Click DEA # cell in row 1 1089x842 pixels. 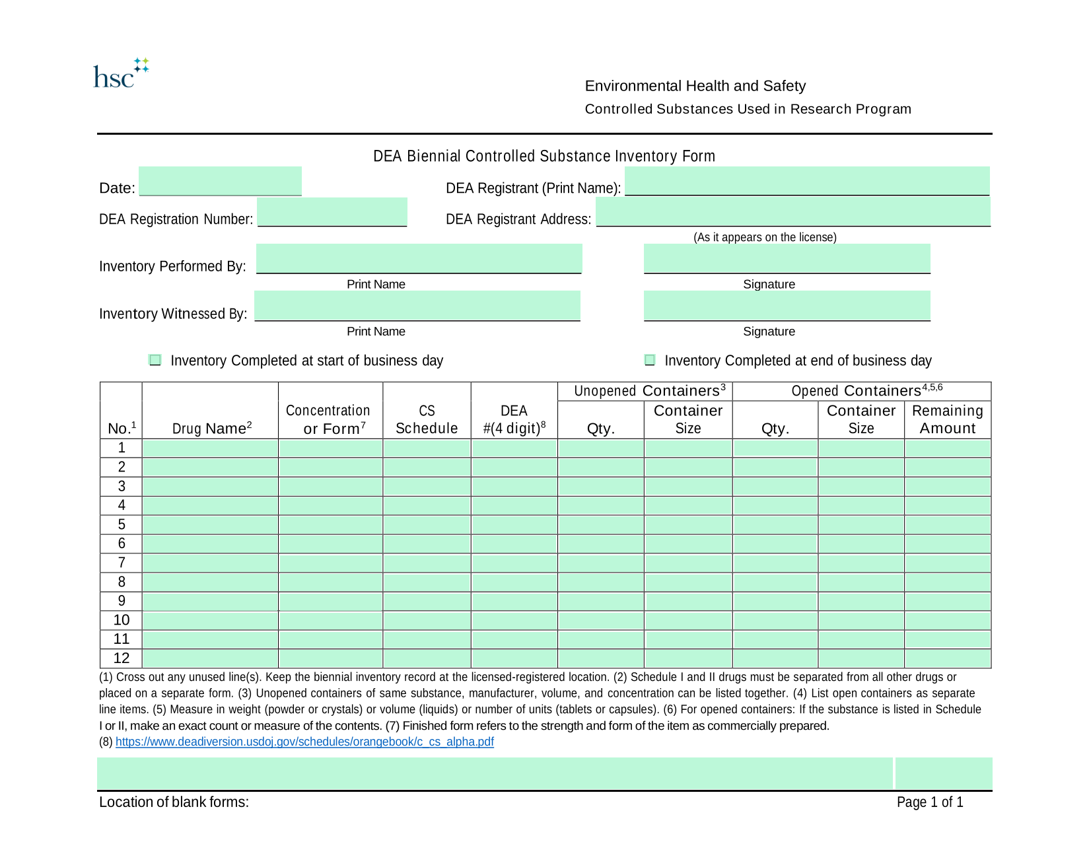(514, 448)
